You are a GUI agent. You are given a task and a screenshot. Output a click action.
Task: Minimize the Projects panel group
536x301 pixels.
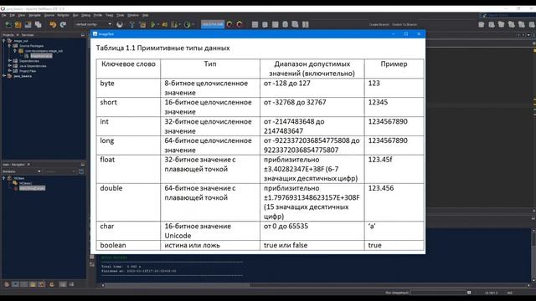click(x=83, y=35)
